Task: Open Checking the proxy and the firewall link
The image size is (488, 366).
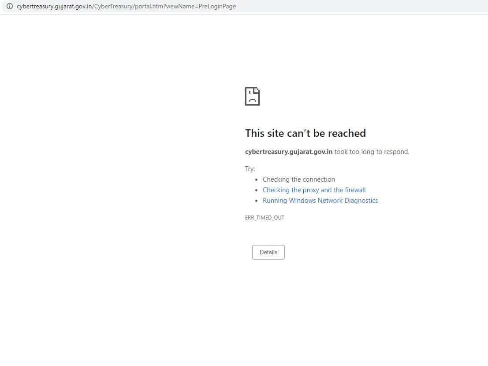Action: point(314,190)
